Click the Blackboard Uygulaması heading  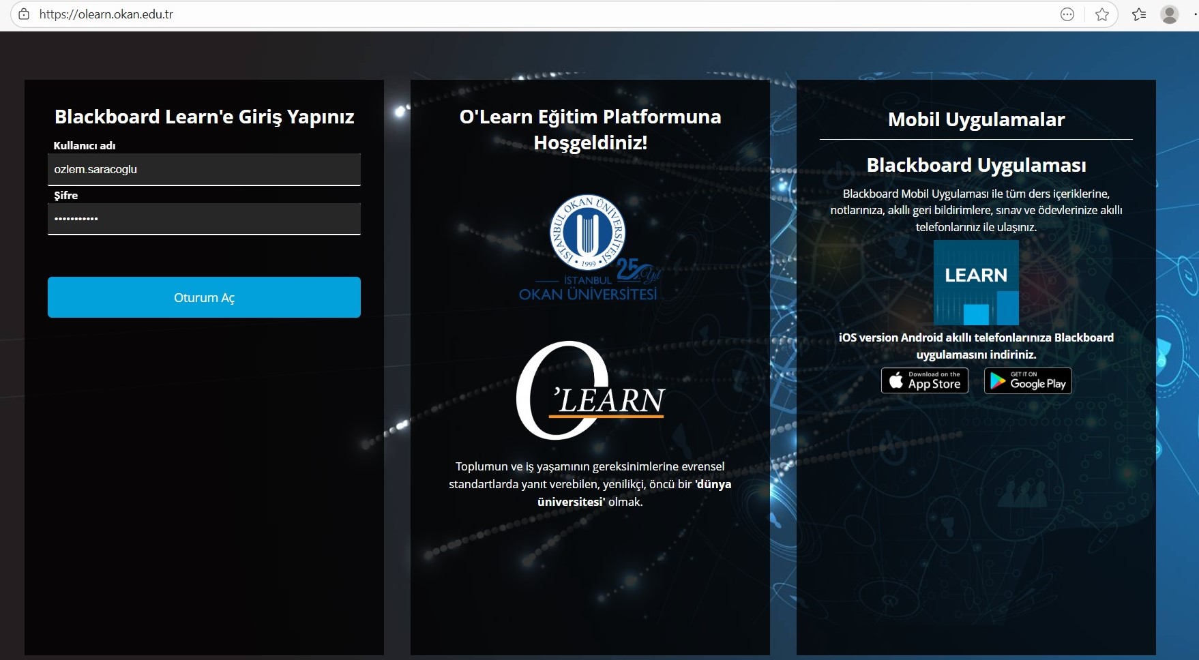point(976,165)
